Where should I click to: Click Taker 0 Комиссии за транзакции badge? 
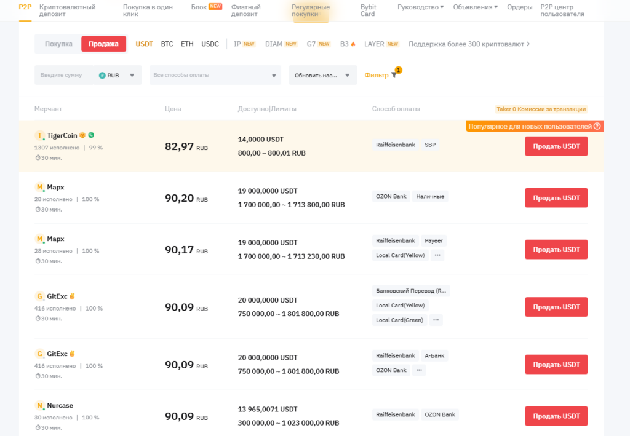(x=541, y=109)
